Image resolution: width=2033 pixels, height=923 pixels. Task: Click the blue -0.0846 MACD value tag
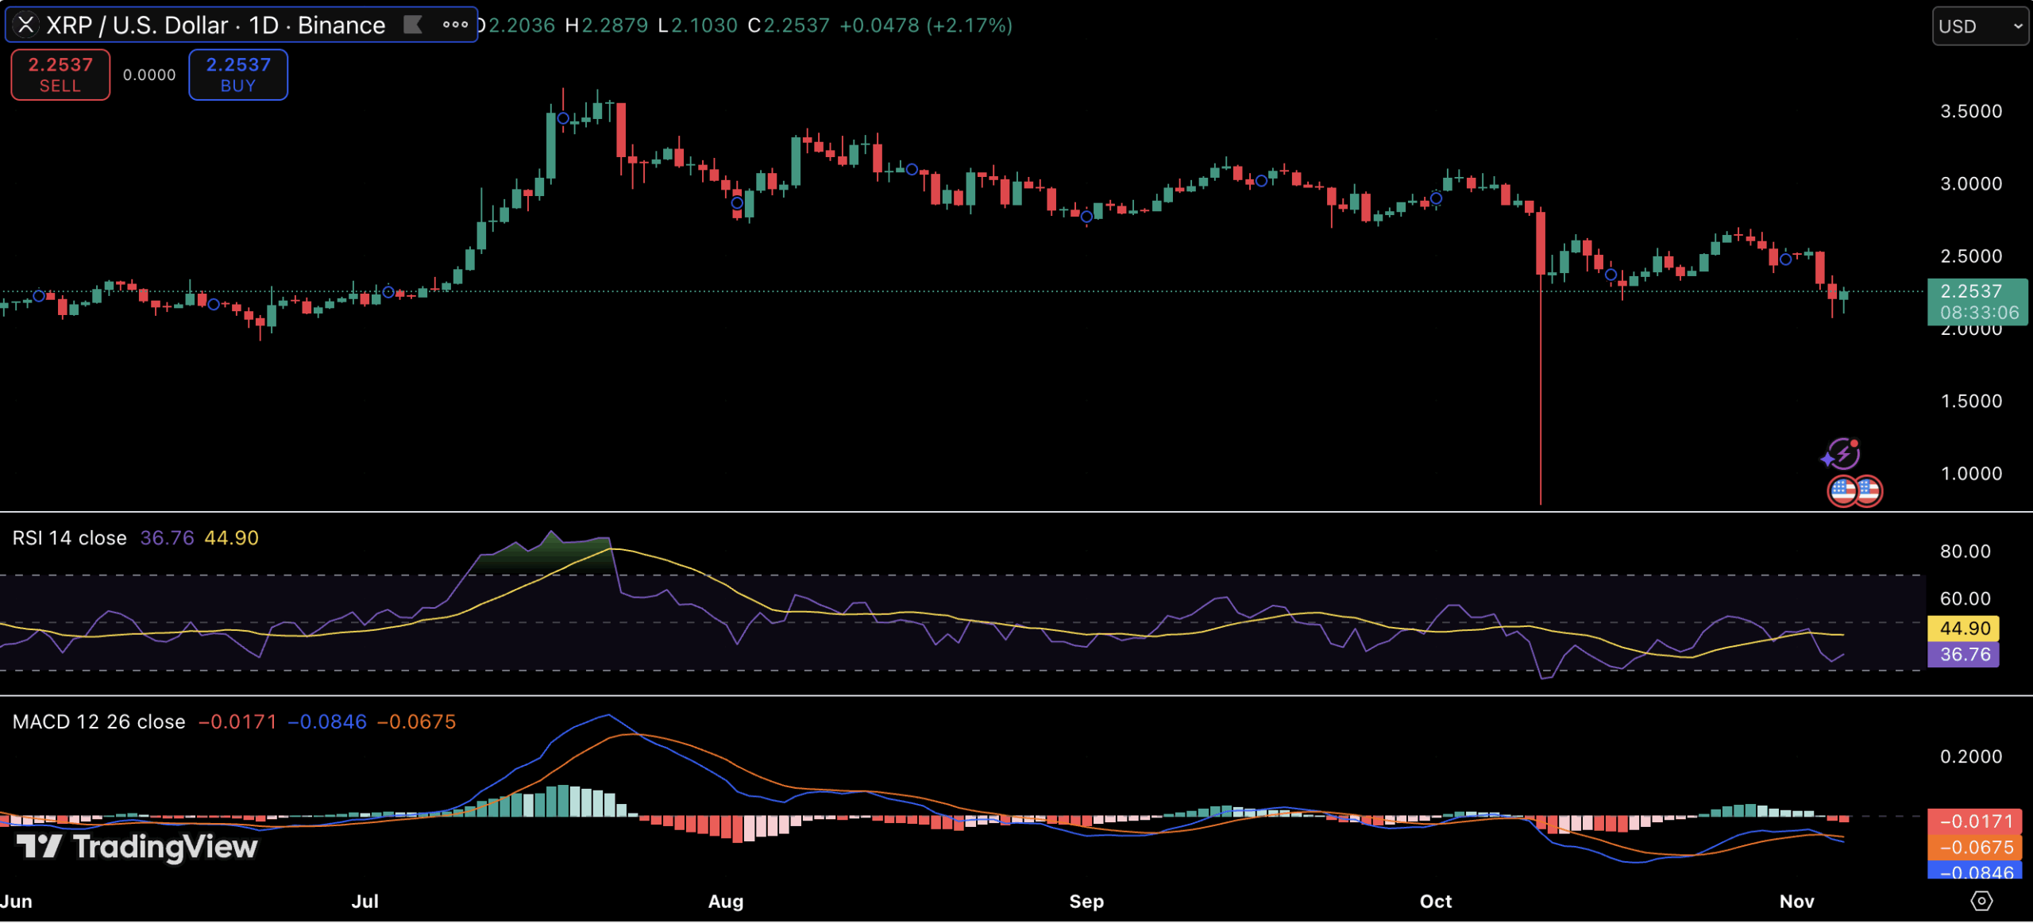pos(1976,871)
